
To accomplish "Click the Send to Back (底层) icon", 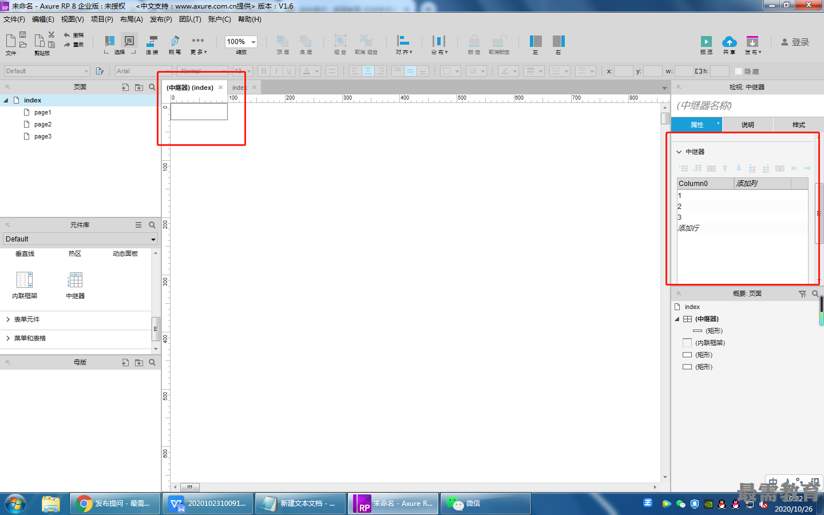I will point(306,41).
